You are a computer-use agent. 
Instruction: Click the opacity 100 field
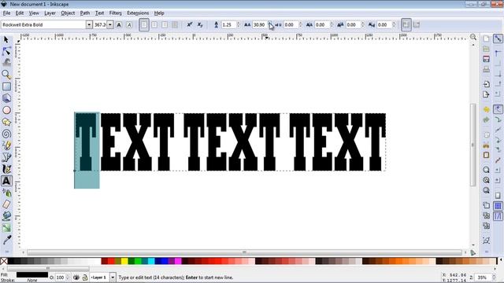pos(60,277)
